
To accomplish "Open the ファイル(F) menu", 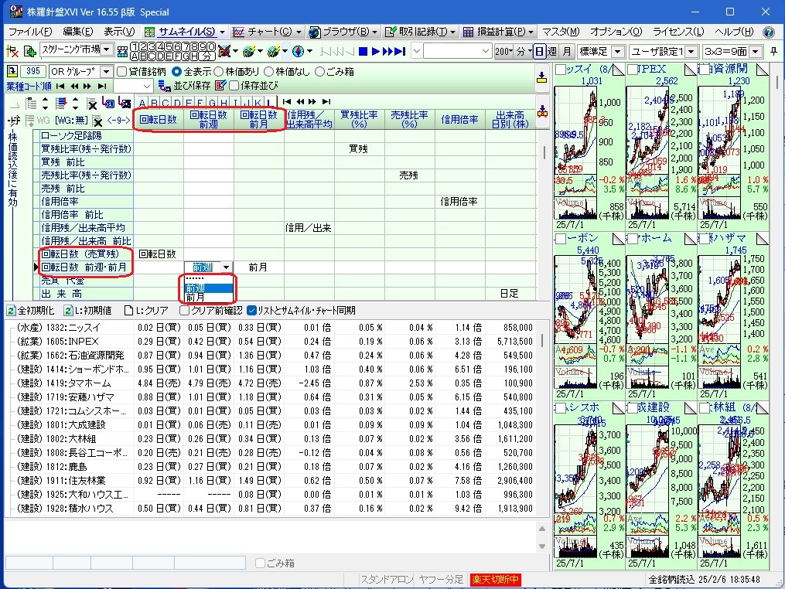I will tap(30, 32).
